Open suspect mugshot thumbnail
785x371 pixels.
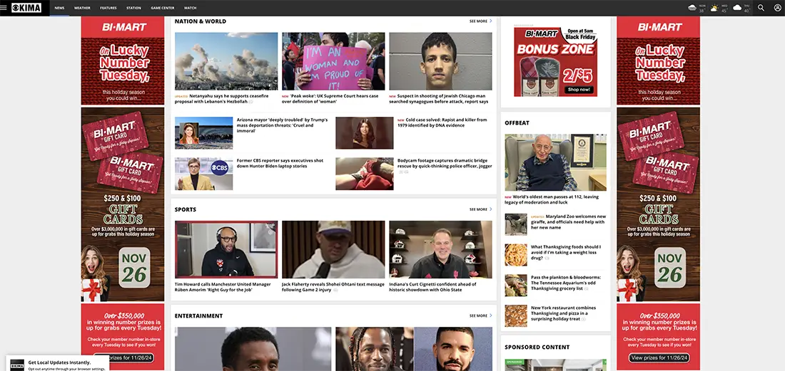click(x=440, y=61)
